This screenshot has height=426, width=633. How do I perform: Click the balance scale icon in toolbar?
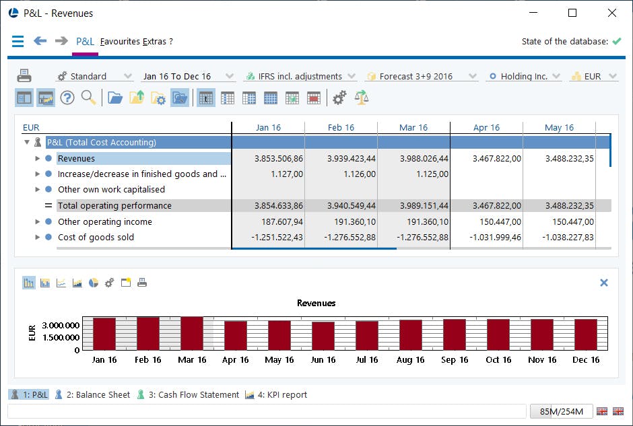coord(362,98)
